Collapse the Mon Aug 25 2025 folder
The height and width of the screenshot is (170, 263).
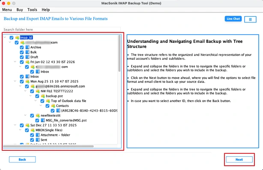(15, 81)
